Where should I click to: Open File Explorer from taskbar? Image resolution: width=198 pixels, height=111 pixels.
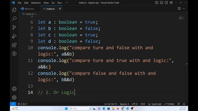pyautogui.click(x=113, y=109)
